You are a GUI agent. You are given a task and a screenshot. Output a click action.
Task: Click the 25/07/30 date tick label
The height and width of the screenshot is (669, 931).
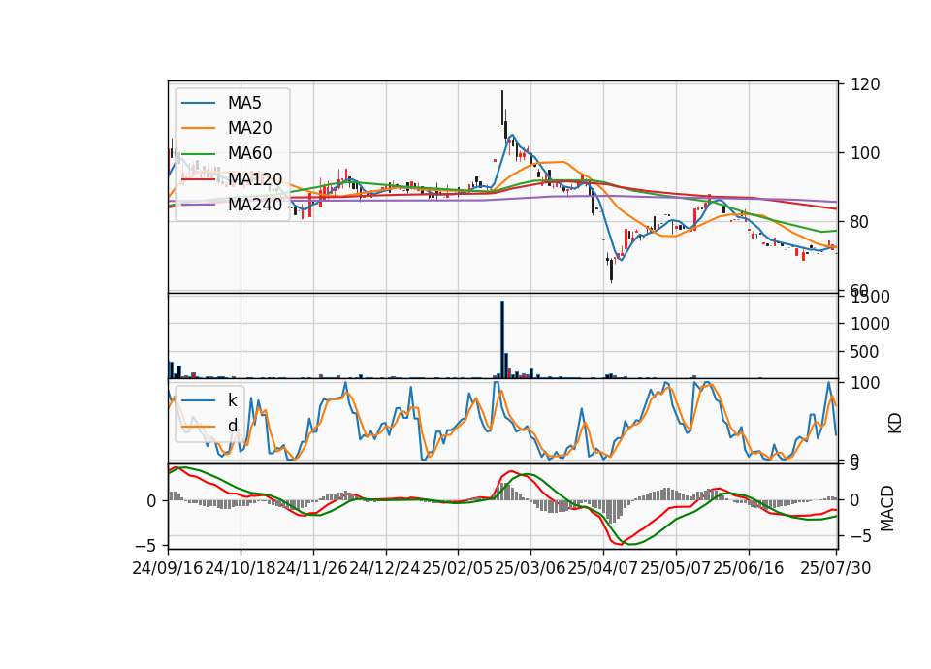(x=836, y=569)
